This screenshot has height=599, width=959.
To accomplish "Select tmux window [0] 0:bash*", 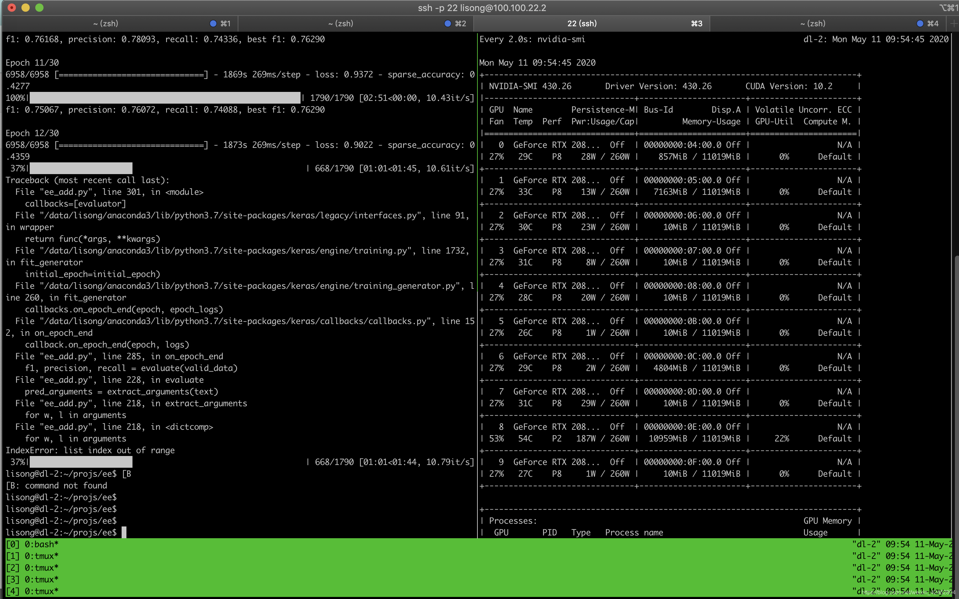I will [32, 544].
